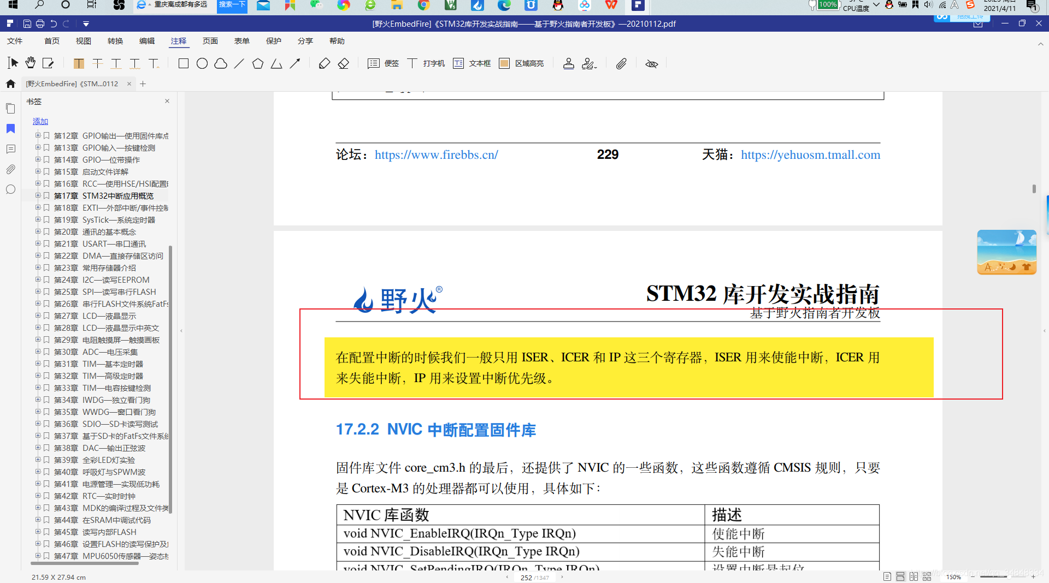Image resolution: width=1049 pixels, height=583 pixels.
Task: Open quick access toolbar dropdown
Action: (x=86, y=23)
